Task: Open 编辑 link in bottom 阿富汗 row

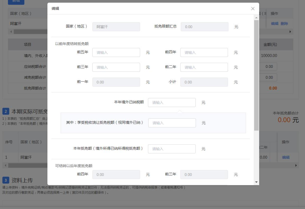Action: 286,157
